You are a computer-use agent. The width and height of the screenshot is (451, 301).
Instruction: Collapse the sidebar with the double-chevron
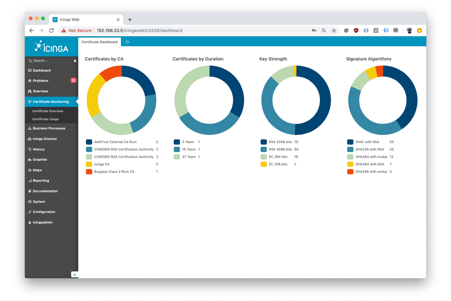[x=75, y=274]
